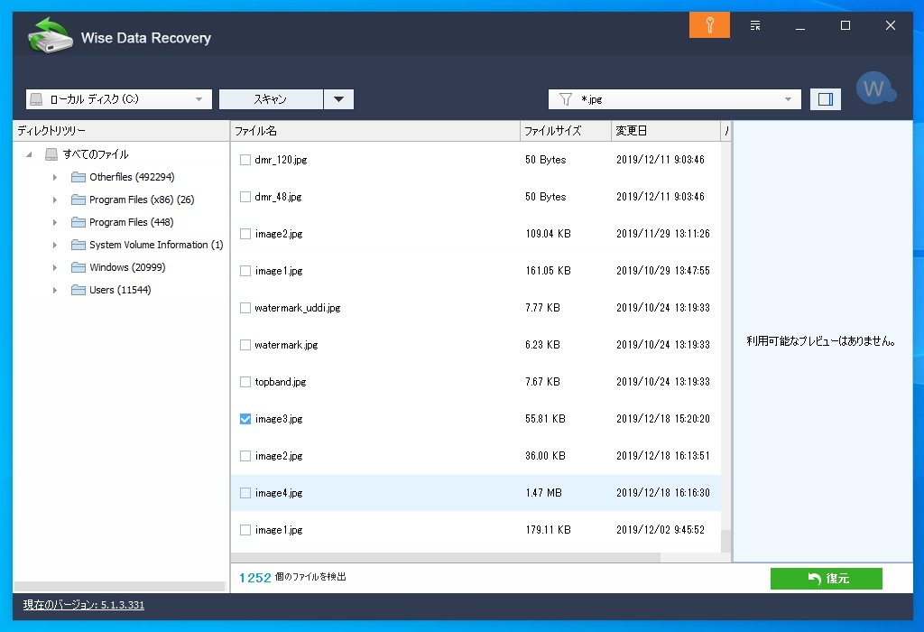This screenshot has height=632, width=924.
Task: Open the local disk selection dropdown
Action: tap(199, 98)
